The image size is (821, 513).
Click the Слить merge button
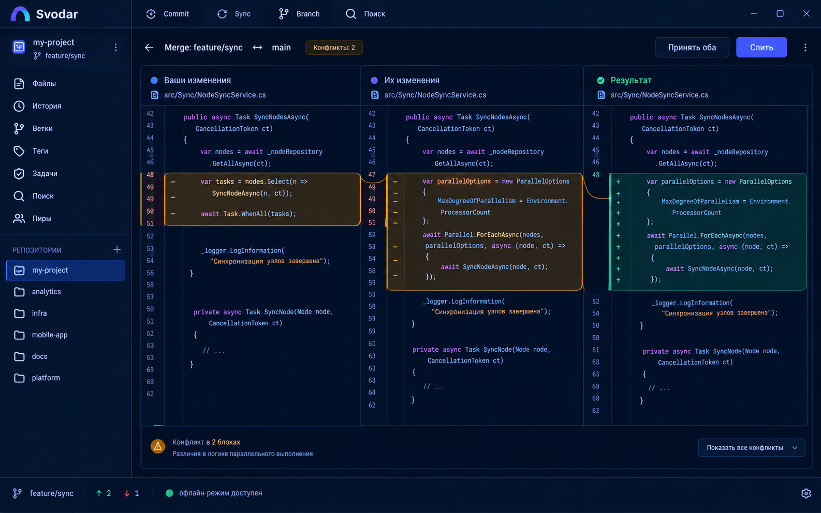point(761,48)
